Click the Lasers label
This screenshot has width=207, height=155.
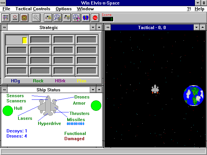tap(25, 118)
